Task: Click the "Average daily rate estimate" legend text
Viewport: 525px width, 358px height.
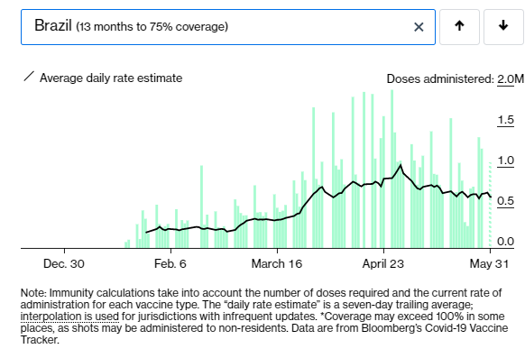Action: click(111, 78)
